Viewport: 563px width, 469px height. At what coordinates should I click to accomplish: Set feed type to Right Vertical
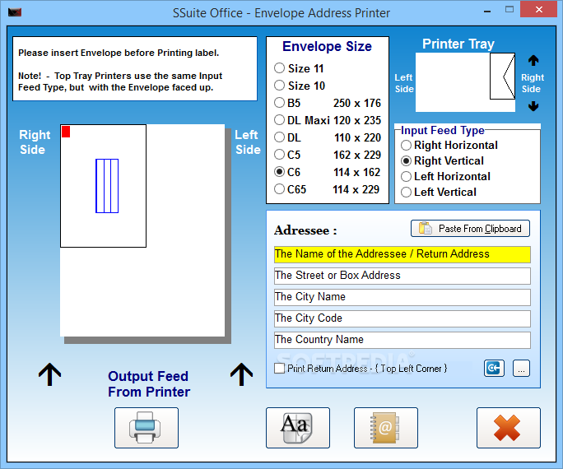442,160
